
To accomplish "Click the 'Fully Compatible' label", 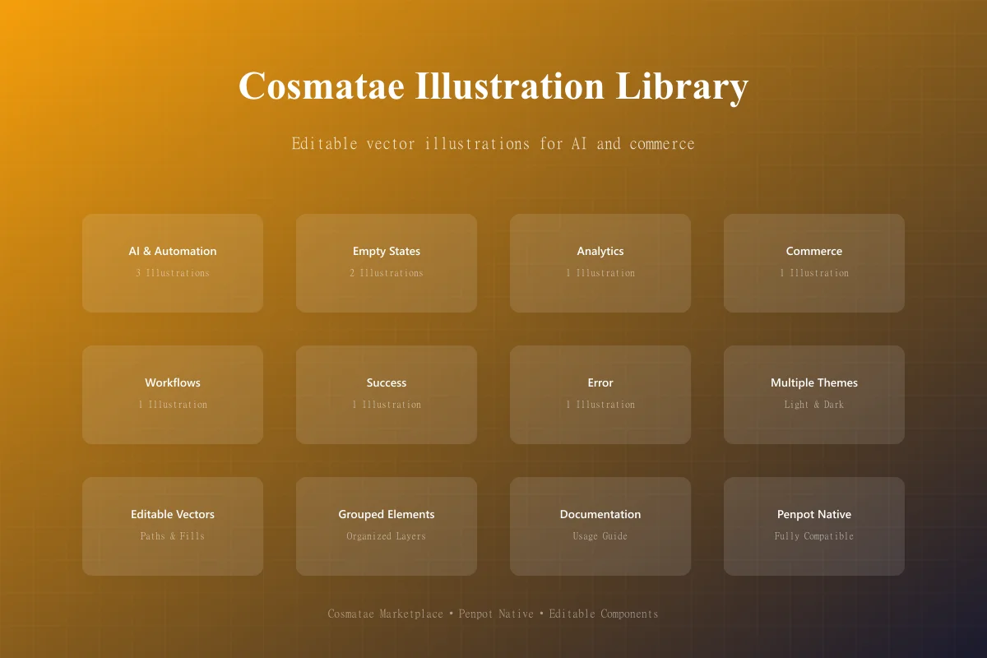I will click(814, 536).
